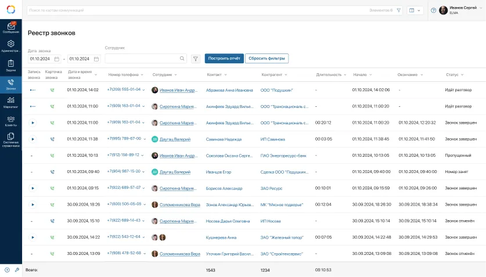
Task: Expand phone number +7(995) 789-67-00 dropdown
Action: coord(144,139)
